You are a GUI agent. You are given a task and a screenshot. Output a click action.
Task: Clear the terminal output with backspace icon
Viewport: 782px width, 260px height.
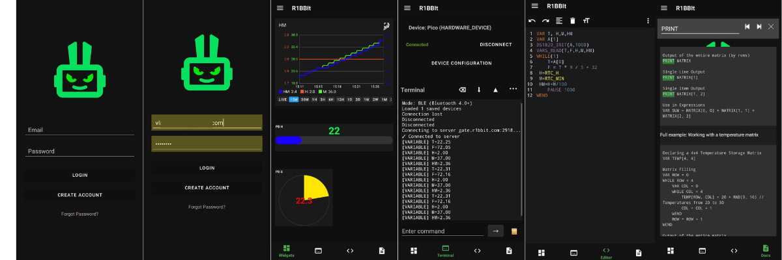462,89
